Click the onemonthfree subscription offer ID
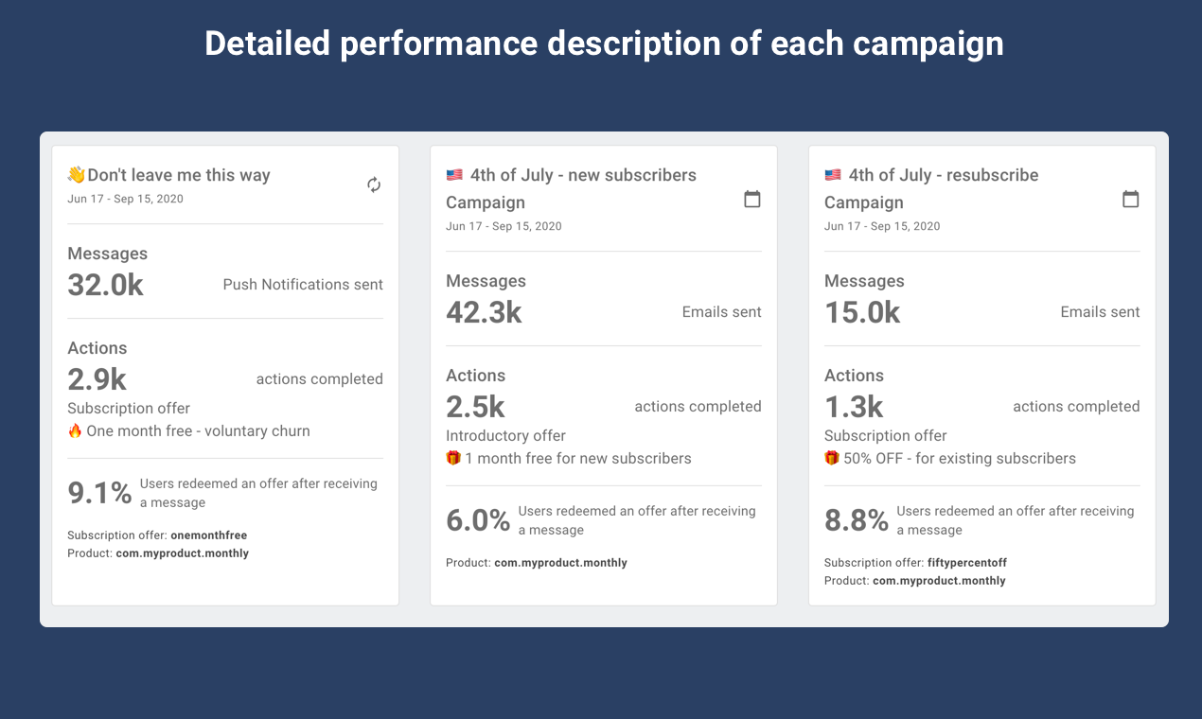The width and height of the screenshot is (1202, 719). click(208, 535)
